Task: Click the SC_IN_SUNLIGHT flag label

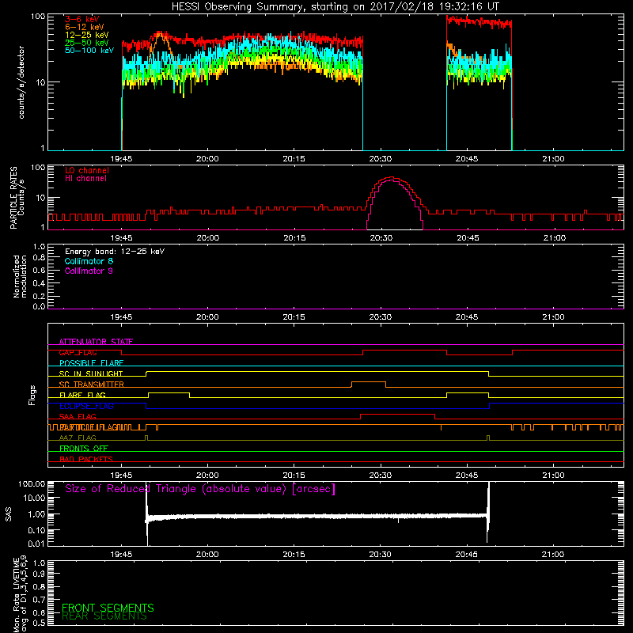Action: pos(91,373)
